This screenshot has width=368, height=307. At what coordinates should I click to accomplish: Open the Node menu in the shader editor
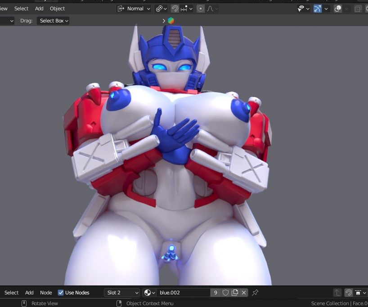coord(46,293)
